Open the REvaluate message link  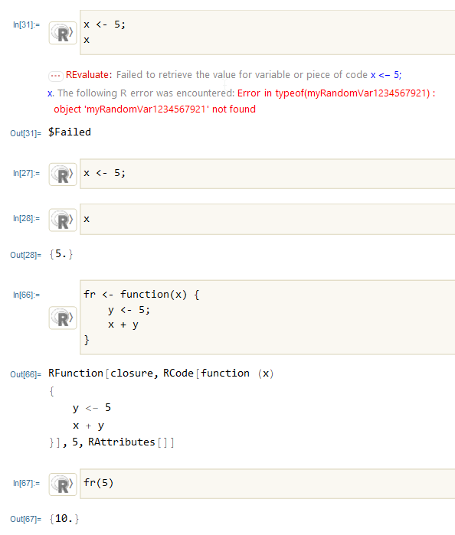pyautogui.click(x=89, y=75)
